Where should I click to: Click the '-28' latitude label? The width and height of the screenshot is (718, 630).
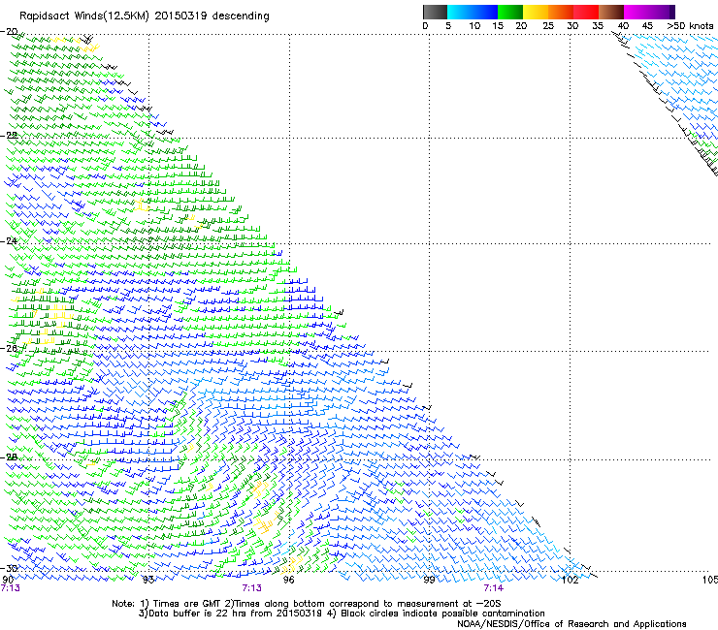[9, 457]
